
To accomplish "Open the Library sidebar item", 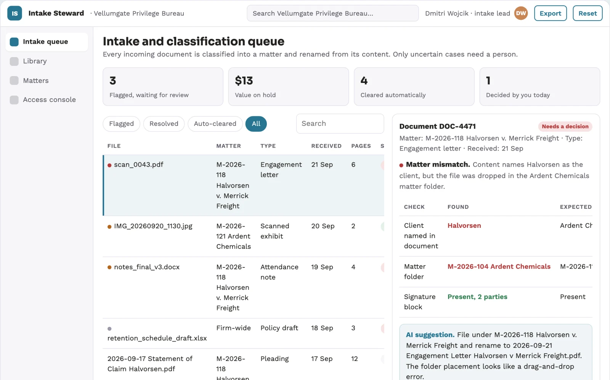I will click(47, 61).
